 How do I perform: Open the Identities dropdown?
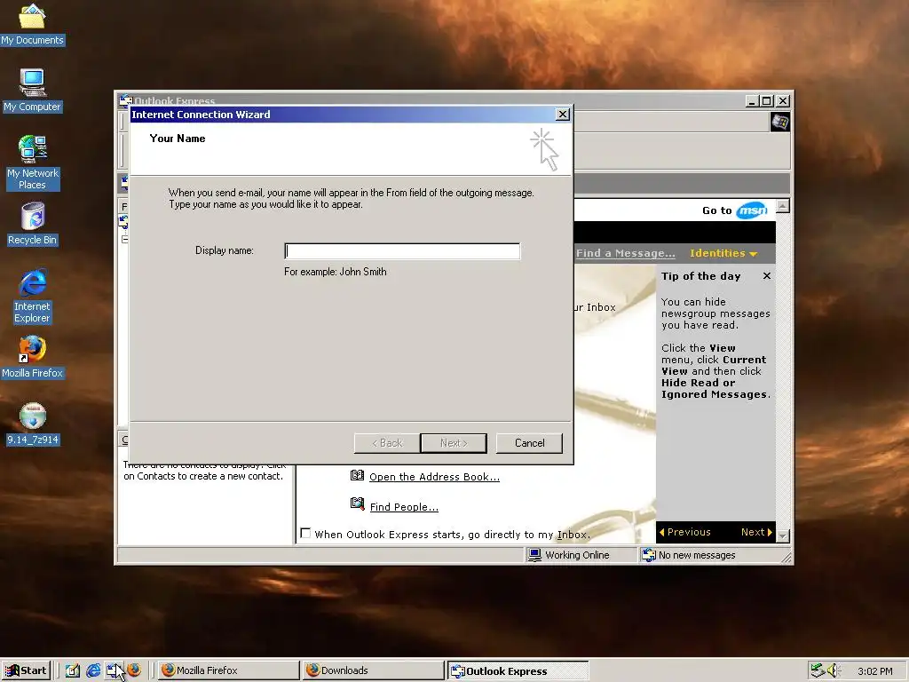723,253
